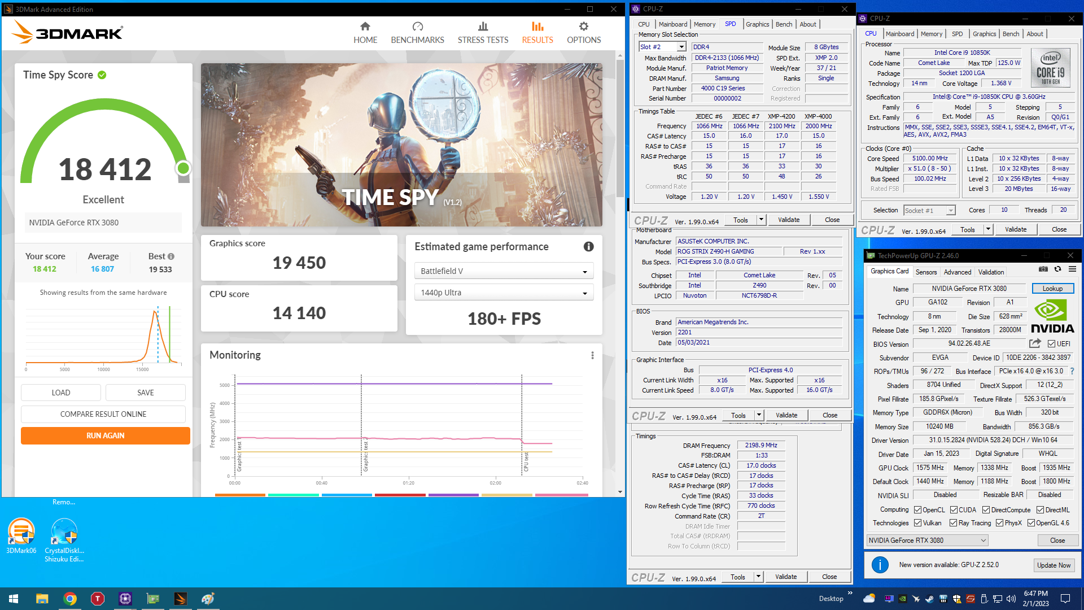Toggle the PhysX checkbox in GPU-Z
This screenshot has height=610, width=1084.
1000,523
